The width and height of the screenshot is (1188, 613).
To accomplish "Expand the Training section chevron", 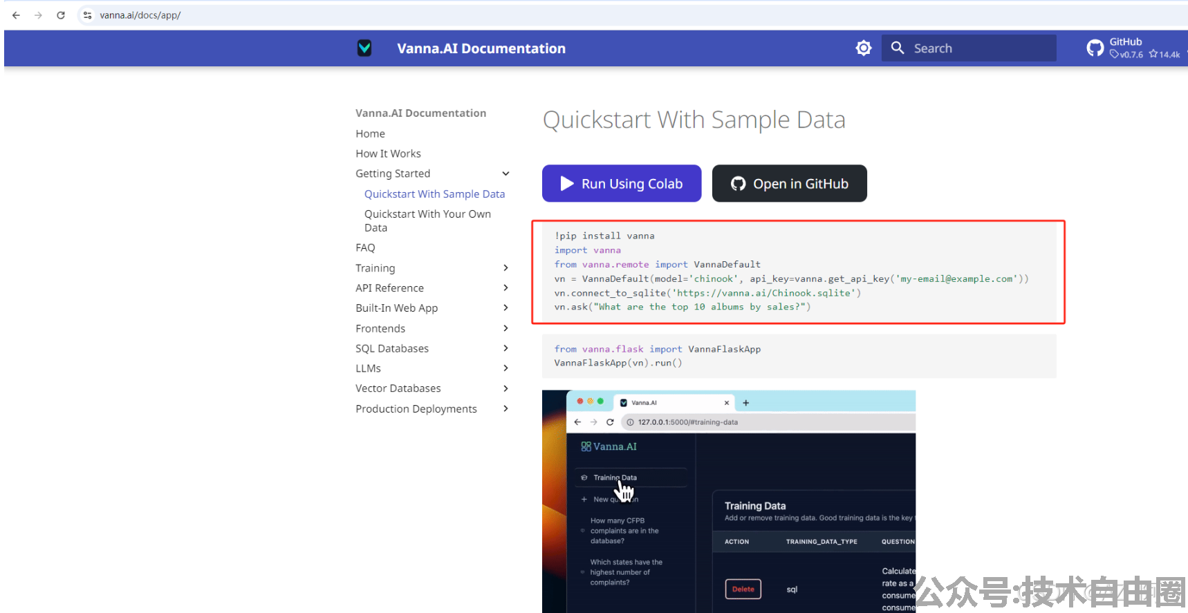I will pos(505,268).
